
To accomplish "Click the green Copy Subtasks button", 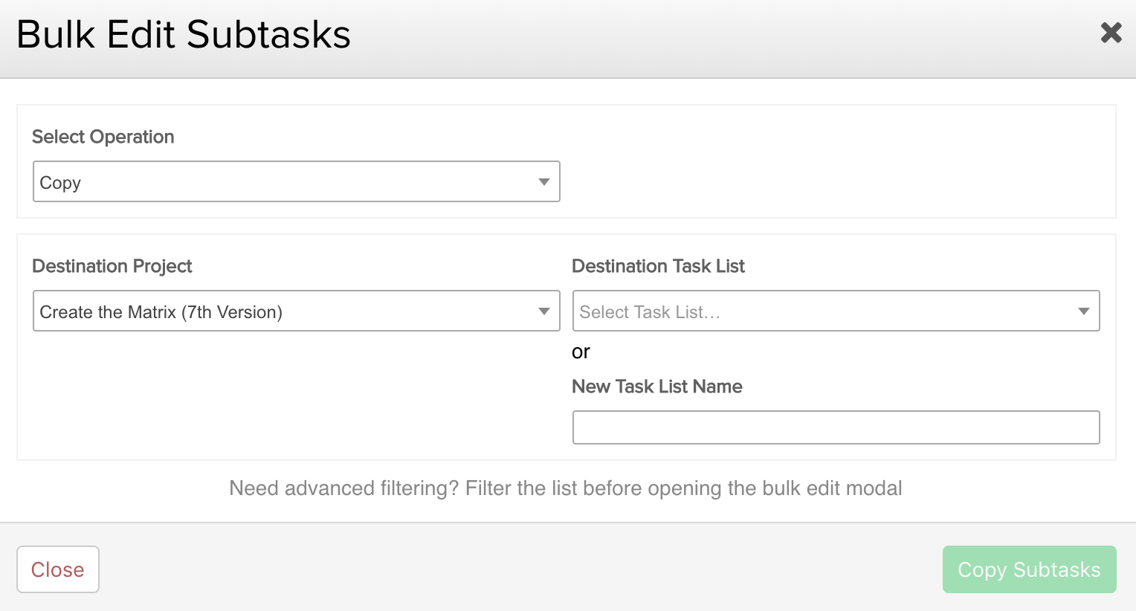I will [1029, 569].
